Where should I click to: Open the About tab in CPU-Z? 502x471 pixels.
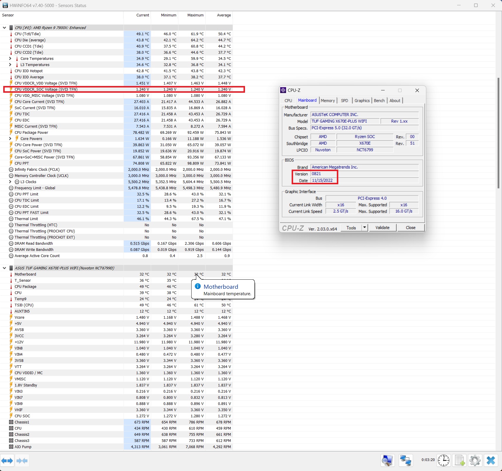click(395, 100)
